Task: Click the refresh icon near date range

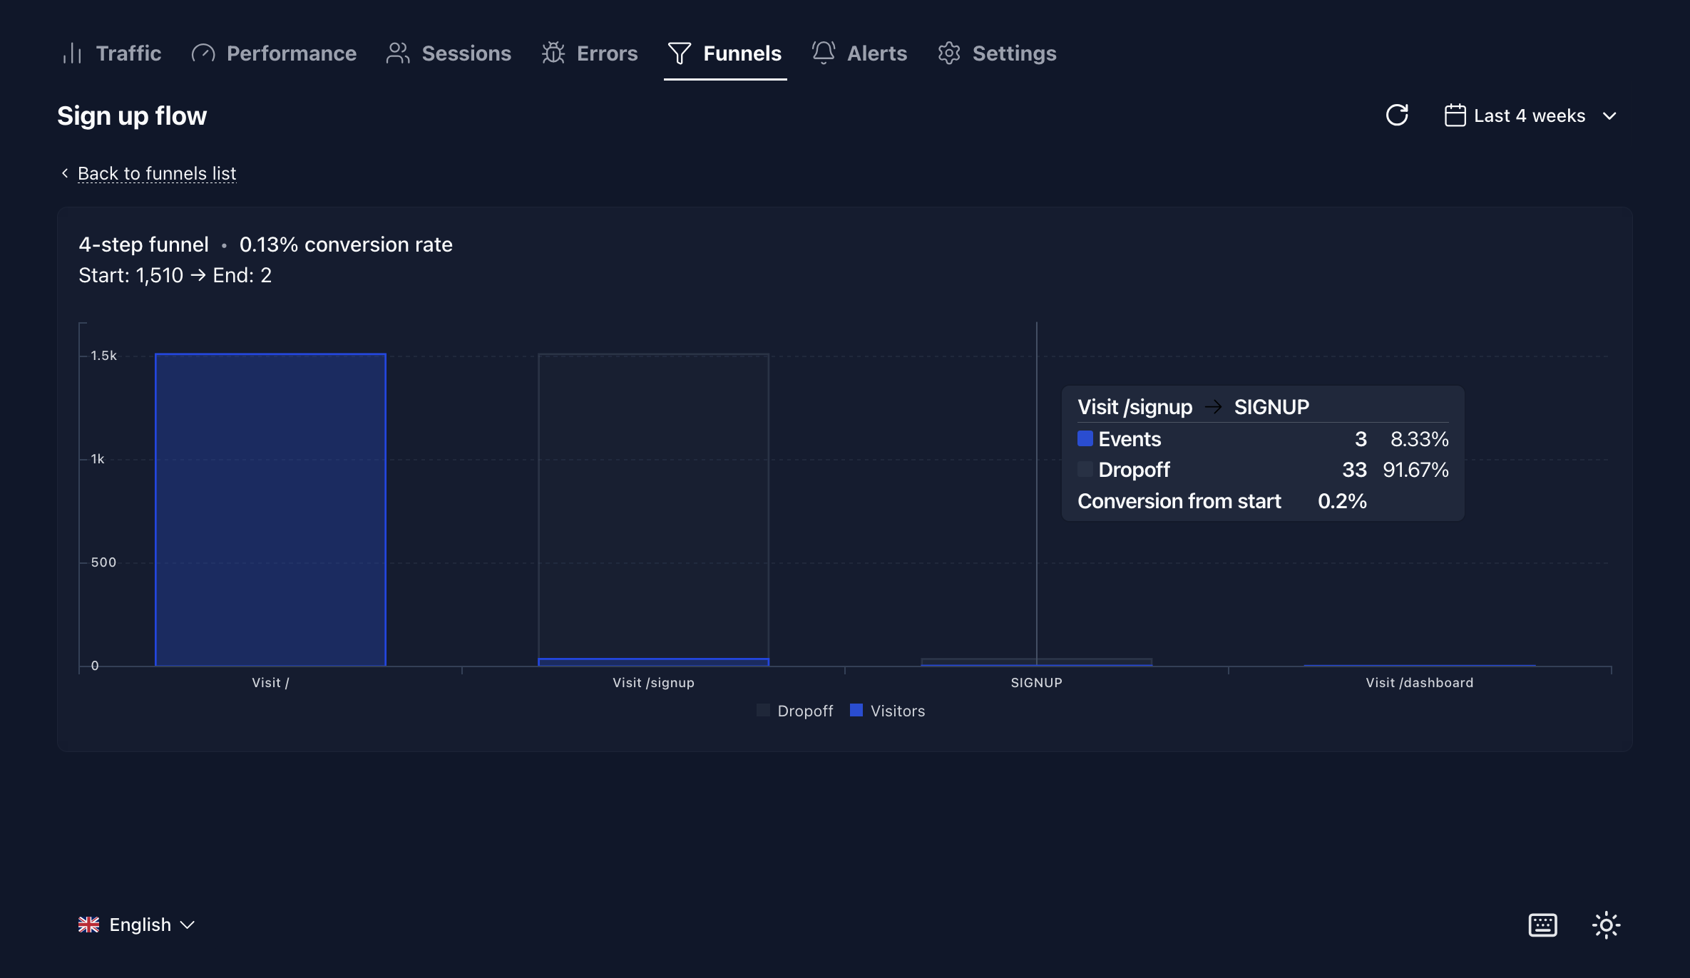Action: (x=1397, y=115)
